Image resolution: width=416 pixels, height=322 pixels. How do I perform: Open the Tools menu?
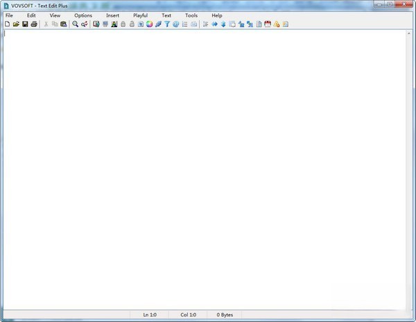191,15
